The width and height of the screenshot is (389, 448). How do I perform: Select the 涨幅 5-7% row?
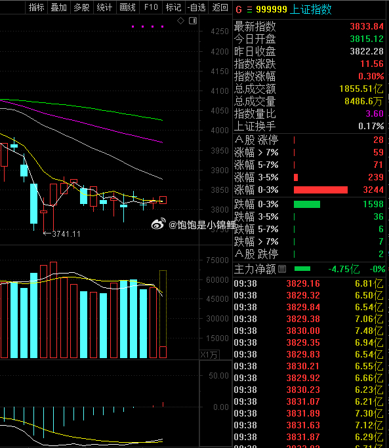pos(309,165)
